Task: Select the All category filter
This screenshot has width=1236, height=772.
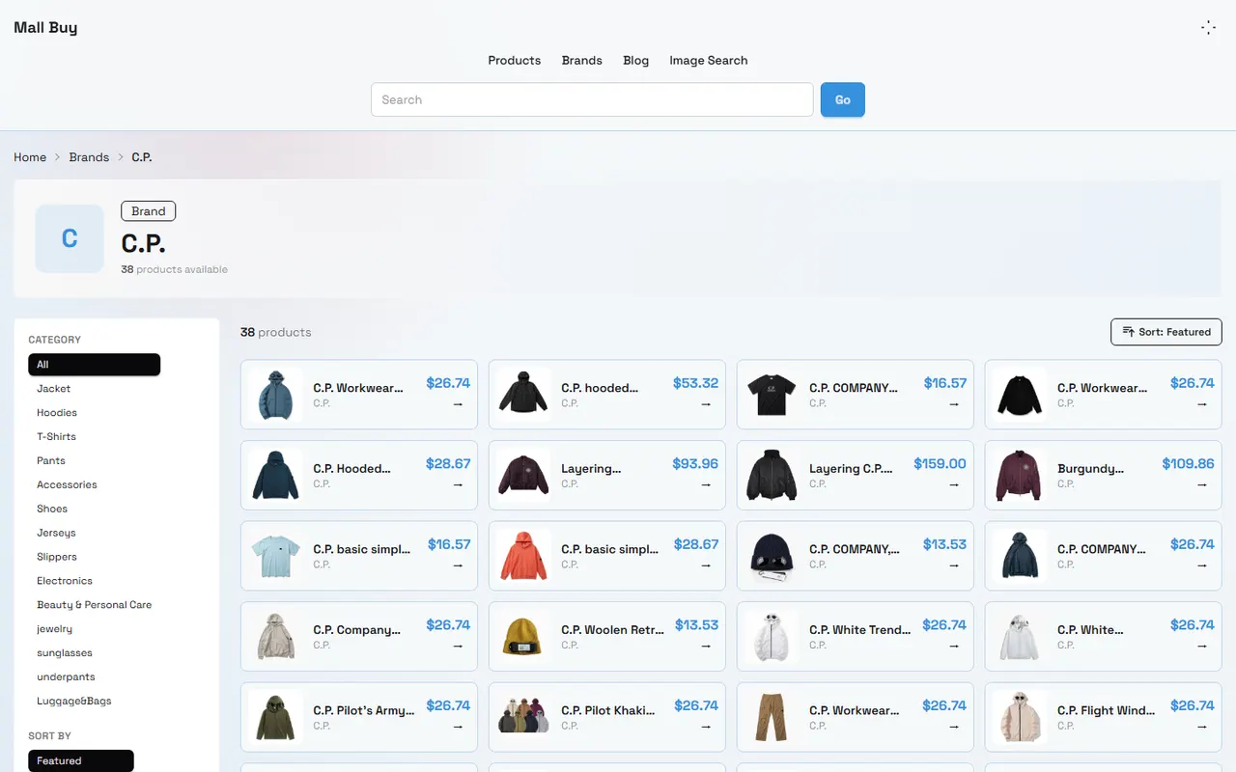Action: [95, 365]
